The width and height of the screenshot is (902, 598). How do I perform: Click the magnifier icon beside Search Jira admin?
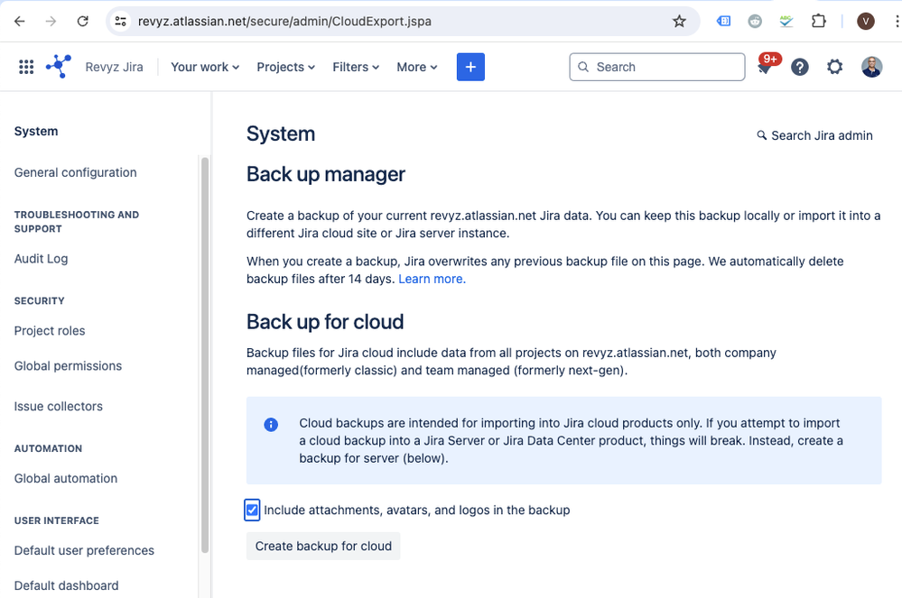762,135
